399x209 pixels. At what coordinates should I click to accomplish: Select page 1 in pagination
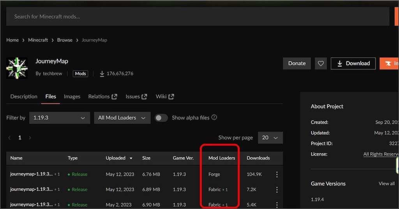pos(19,138)
